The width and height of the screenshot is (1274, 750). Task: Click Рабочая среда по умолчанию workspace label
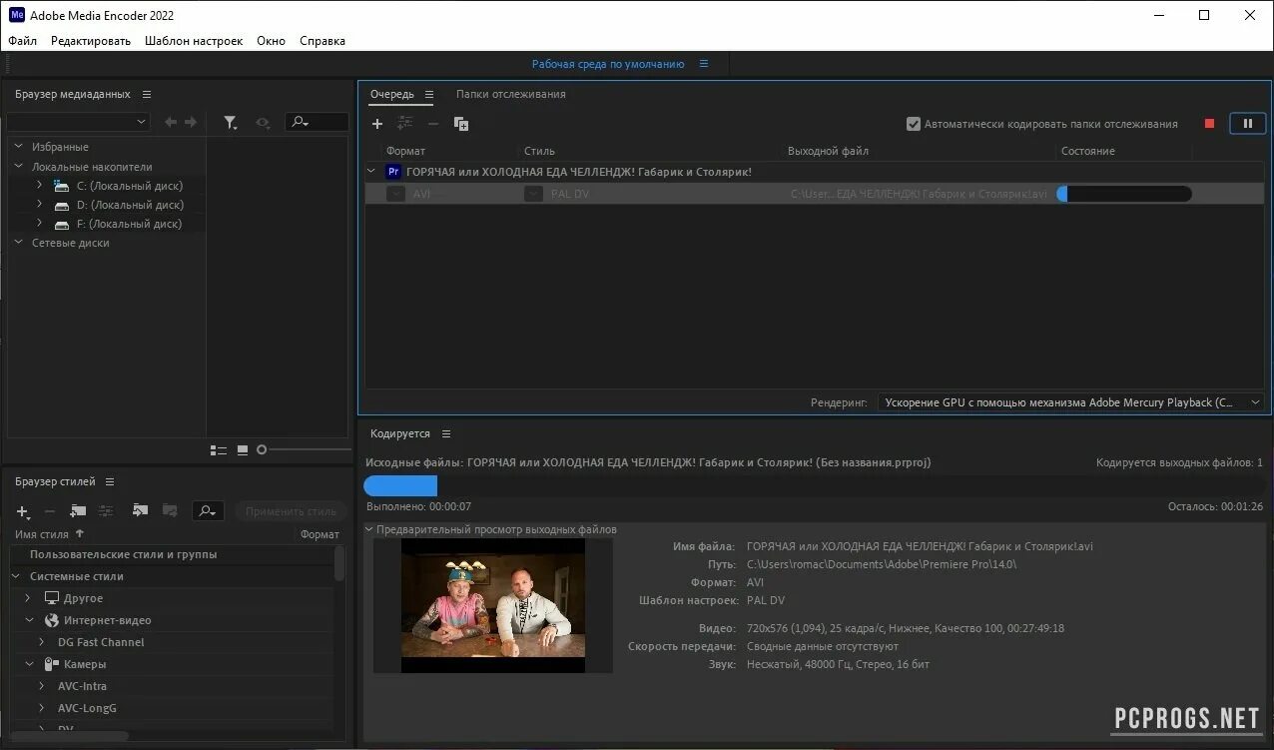coord(608,64)
